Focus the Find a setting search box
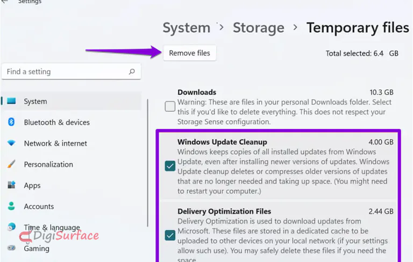Viewport: 413px width, 262px height. click(x=71, y=71)
